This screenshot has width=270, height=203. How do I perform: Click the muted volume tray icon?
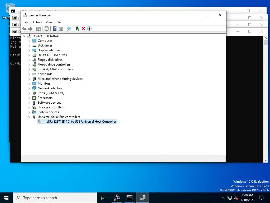click(x=236, y=198)
